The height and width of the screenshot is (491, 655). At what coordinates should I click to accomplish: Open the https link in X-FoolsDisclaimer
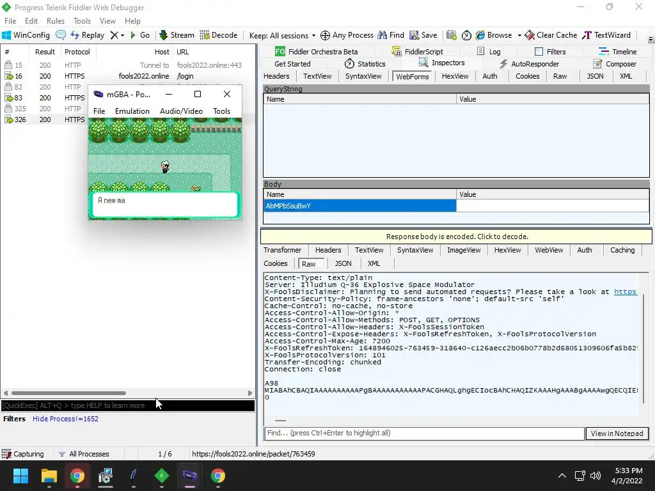point(626,292)
